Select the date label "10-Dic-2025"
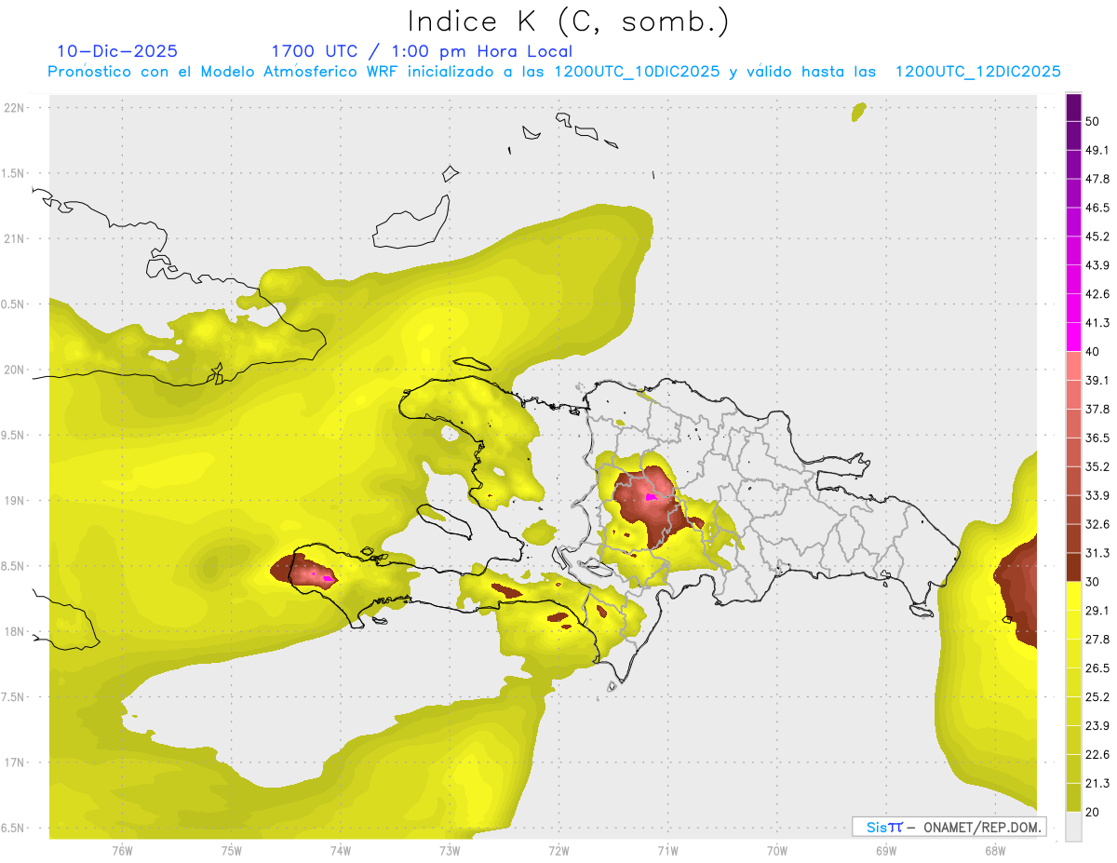Image resolution: width=1117 pixels, height=863 pixels. 117,51
